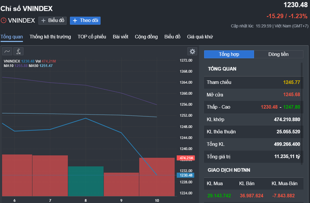This screenshot has height=203, width=310.
Task: Click the MA10 legend value 1255.88
Action: click(x=21, y=66)
